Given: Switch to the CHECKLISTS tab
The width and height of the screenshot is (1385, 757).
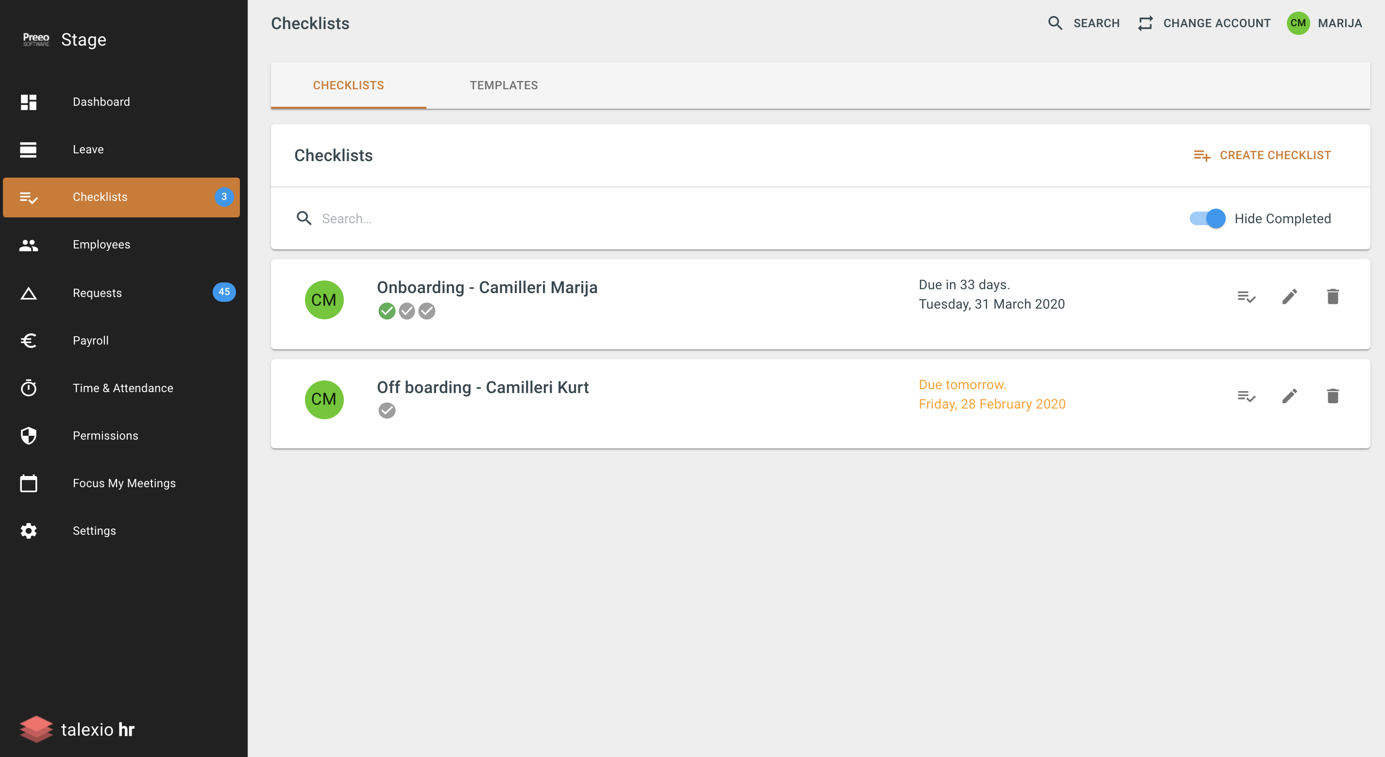Looking at the screenshot, I should coord(348,85).
